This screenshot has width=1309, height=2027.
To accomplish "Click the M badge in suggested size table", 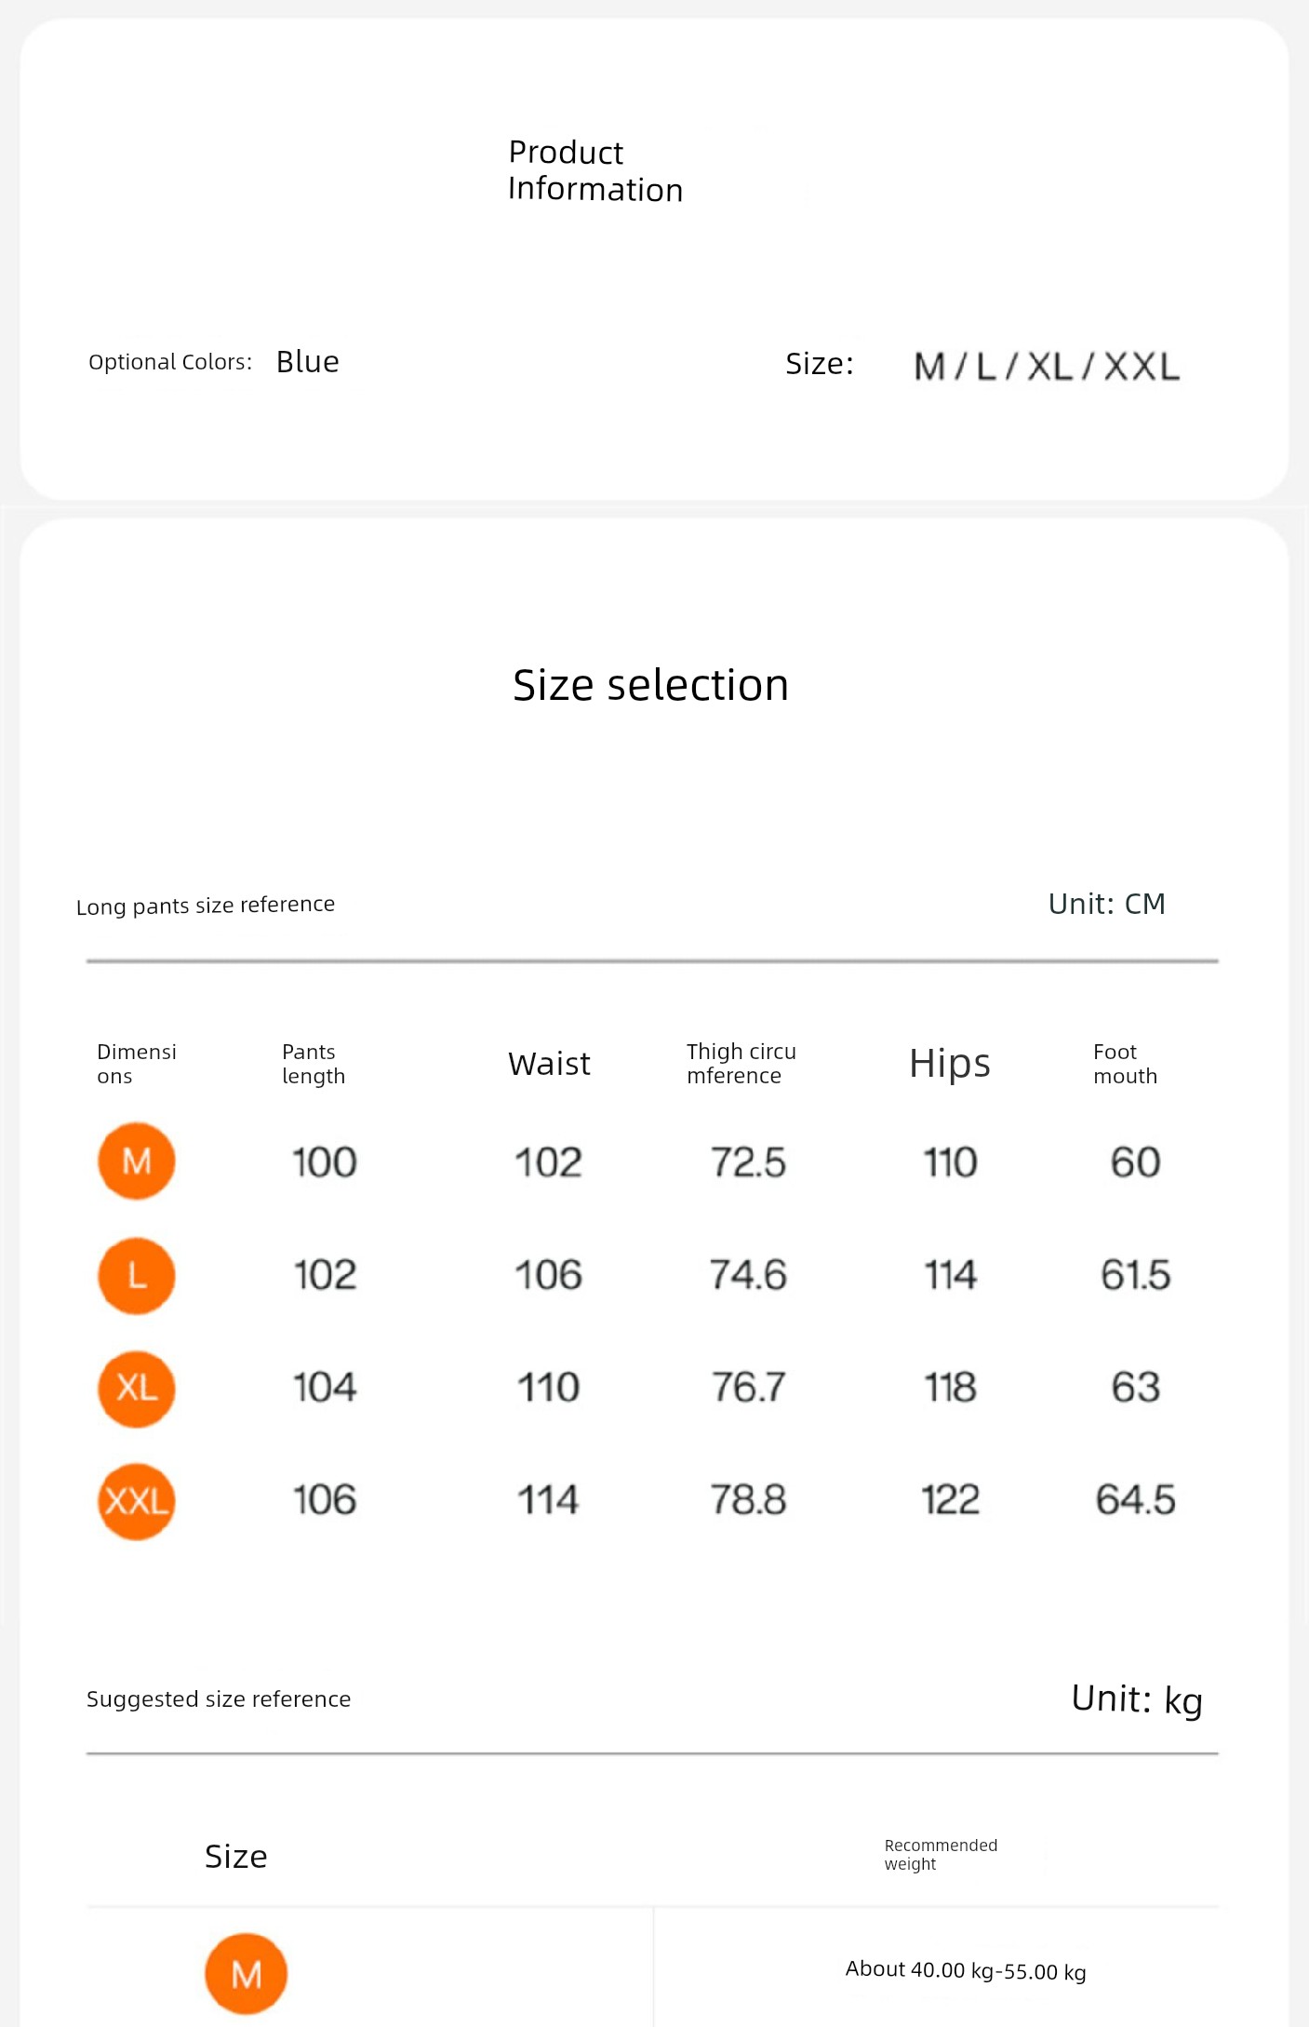I will coord(246,1974).
